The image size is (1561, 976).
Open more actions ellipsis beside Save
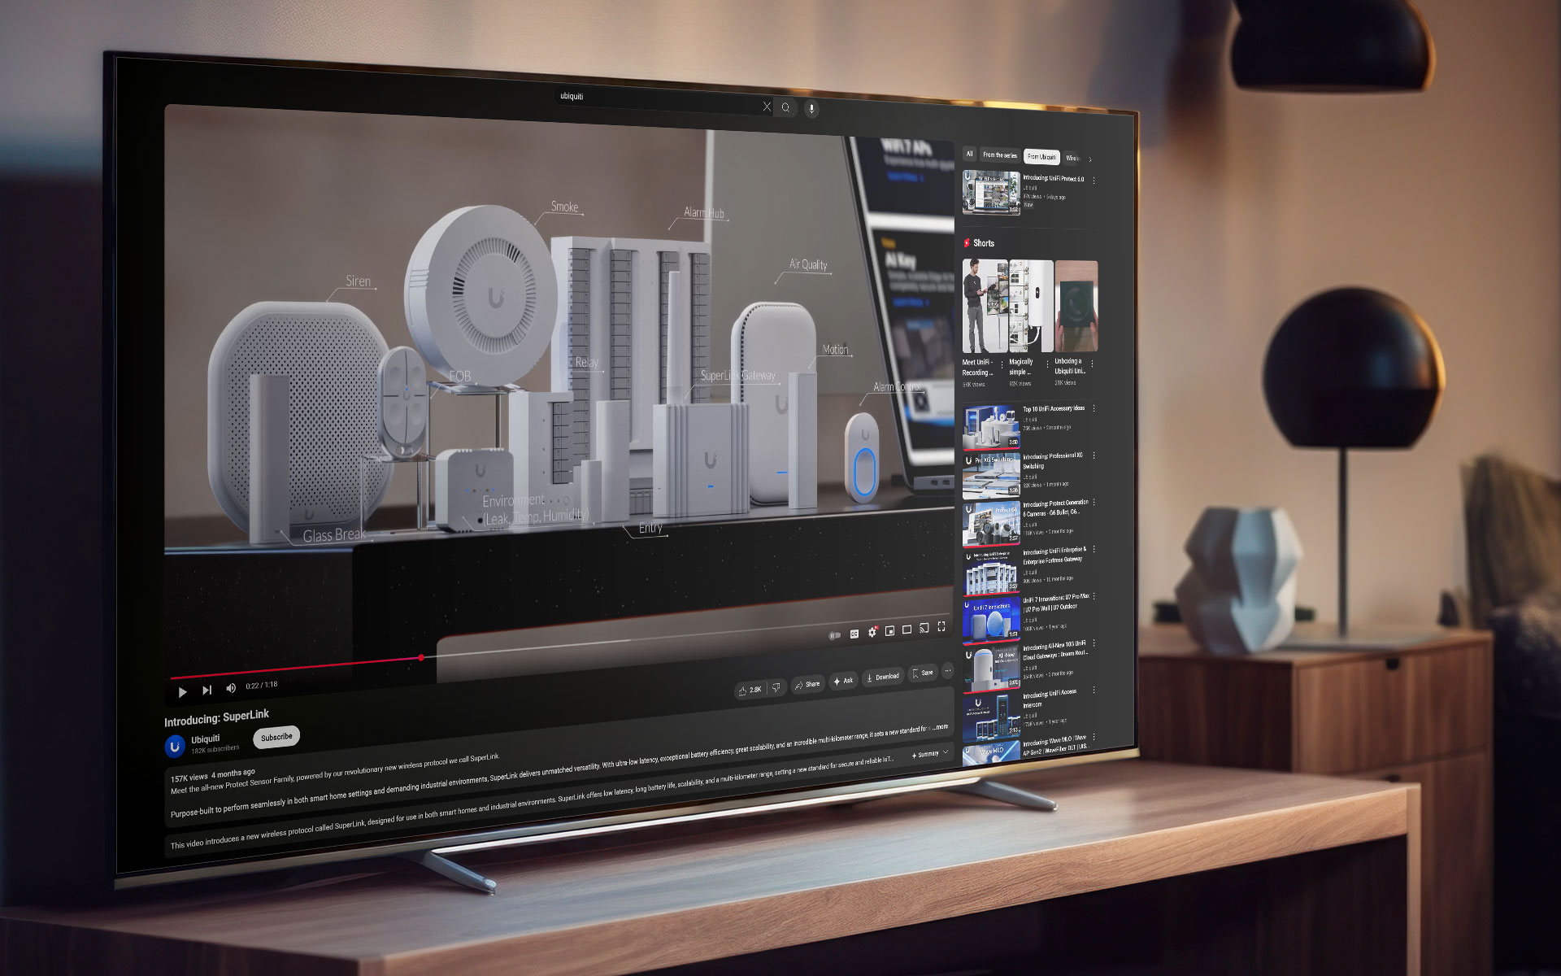click(x=948, y=671)
